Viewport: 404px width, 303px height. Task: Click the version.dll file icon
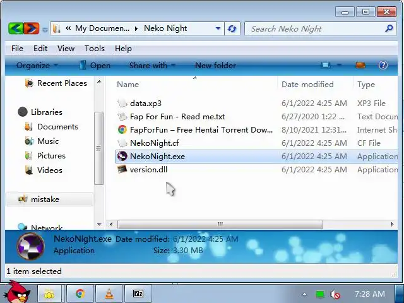(122, 169)
